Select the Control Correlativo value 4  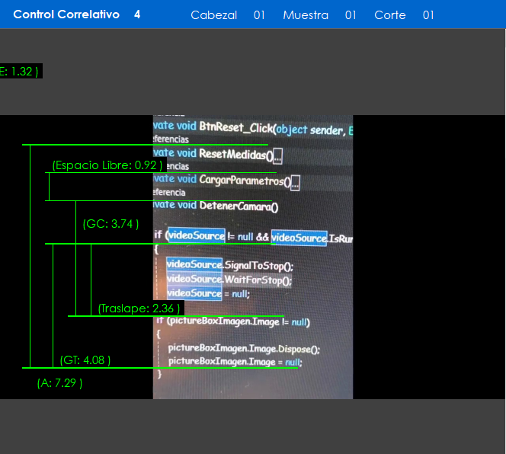(137, 14)
